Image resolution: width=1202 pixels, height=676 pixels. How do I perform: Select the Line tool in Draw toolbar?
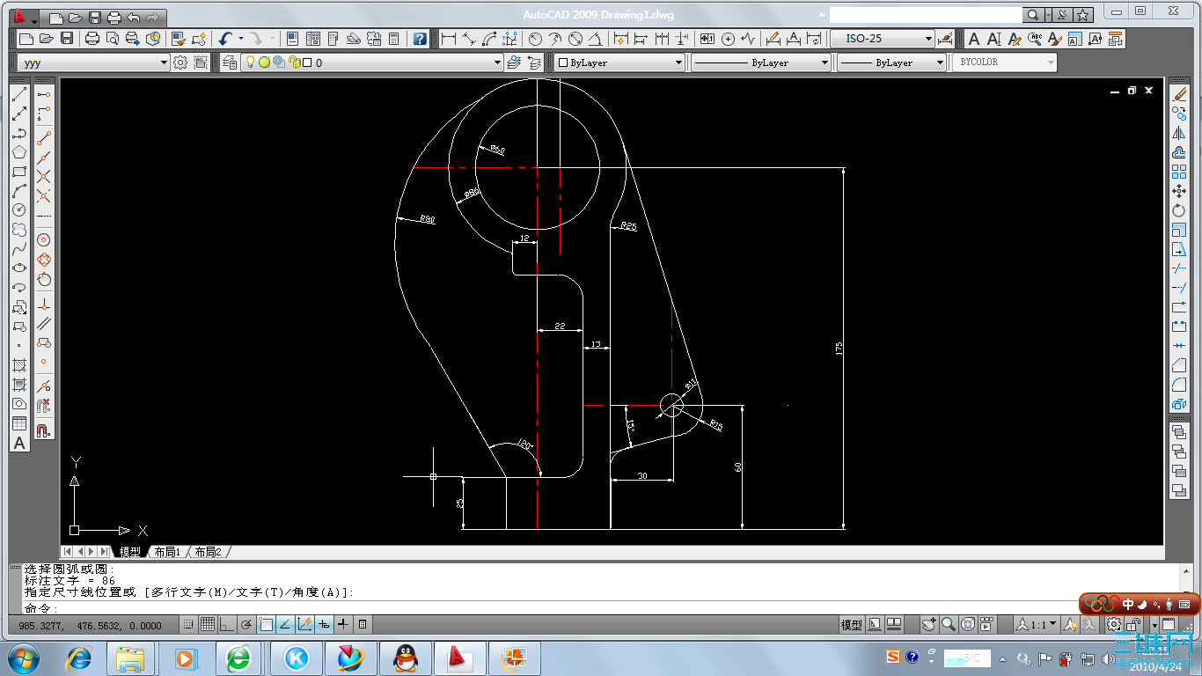tap(19, 93)
